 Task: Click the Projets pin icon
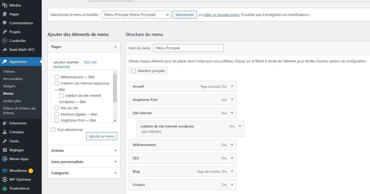[x=5, y=32]
